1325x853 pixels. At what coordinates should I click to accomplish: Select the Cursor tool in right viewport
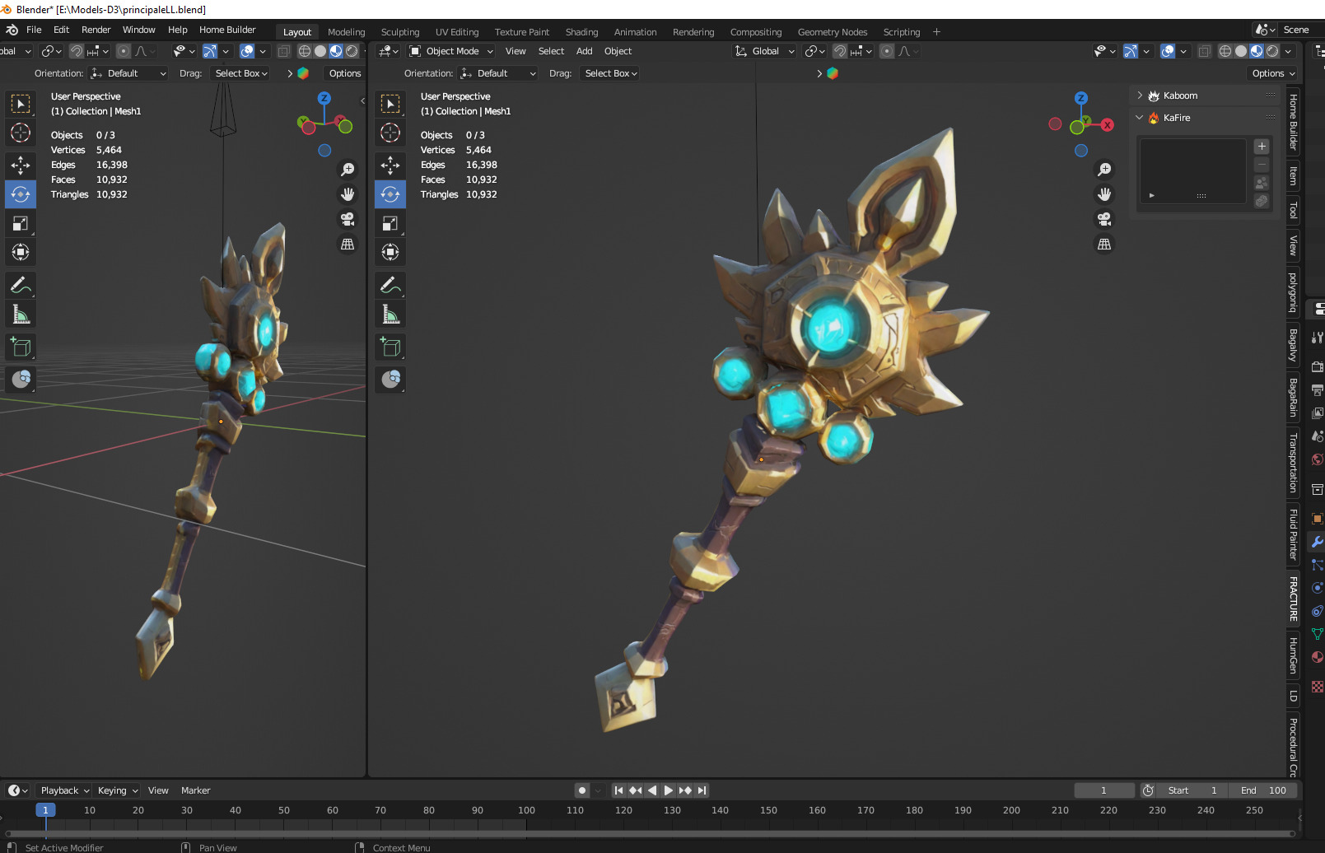coord(390,133)
